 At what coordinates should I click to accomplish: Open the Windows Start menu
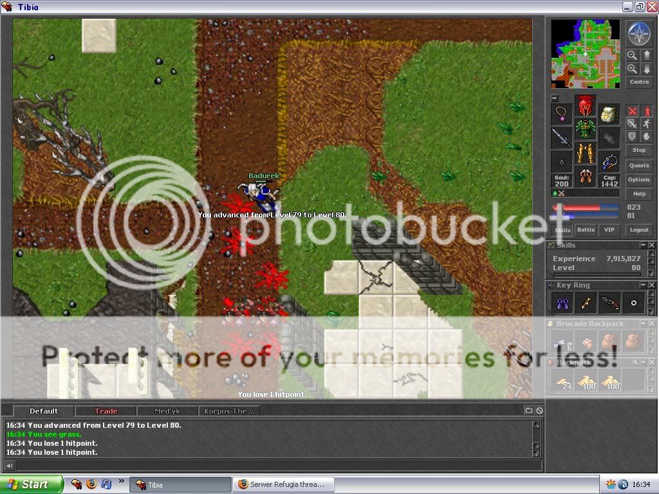coord(32,484)
